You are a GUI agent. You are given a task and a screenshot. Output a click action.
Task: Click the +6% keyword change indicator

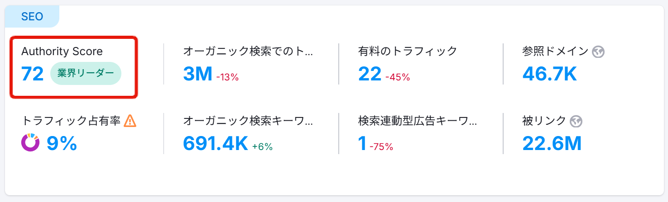pyautogui.click(x=263, y=146)
